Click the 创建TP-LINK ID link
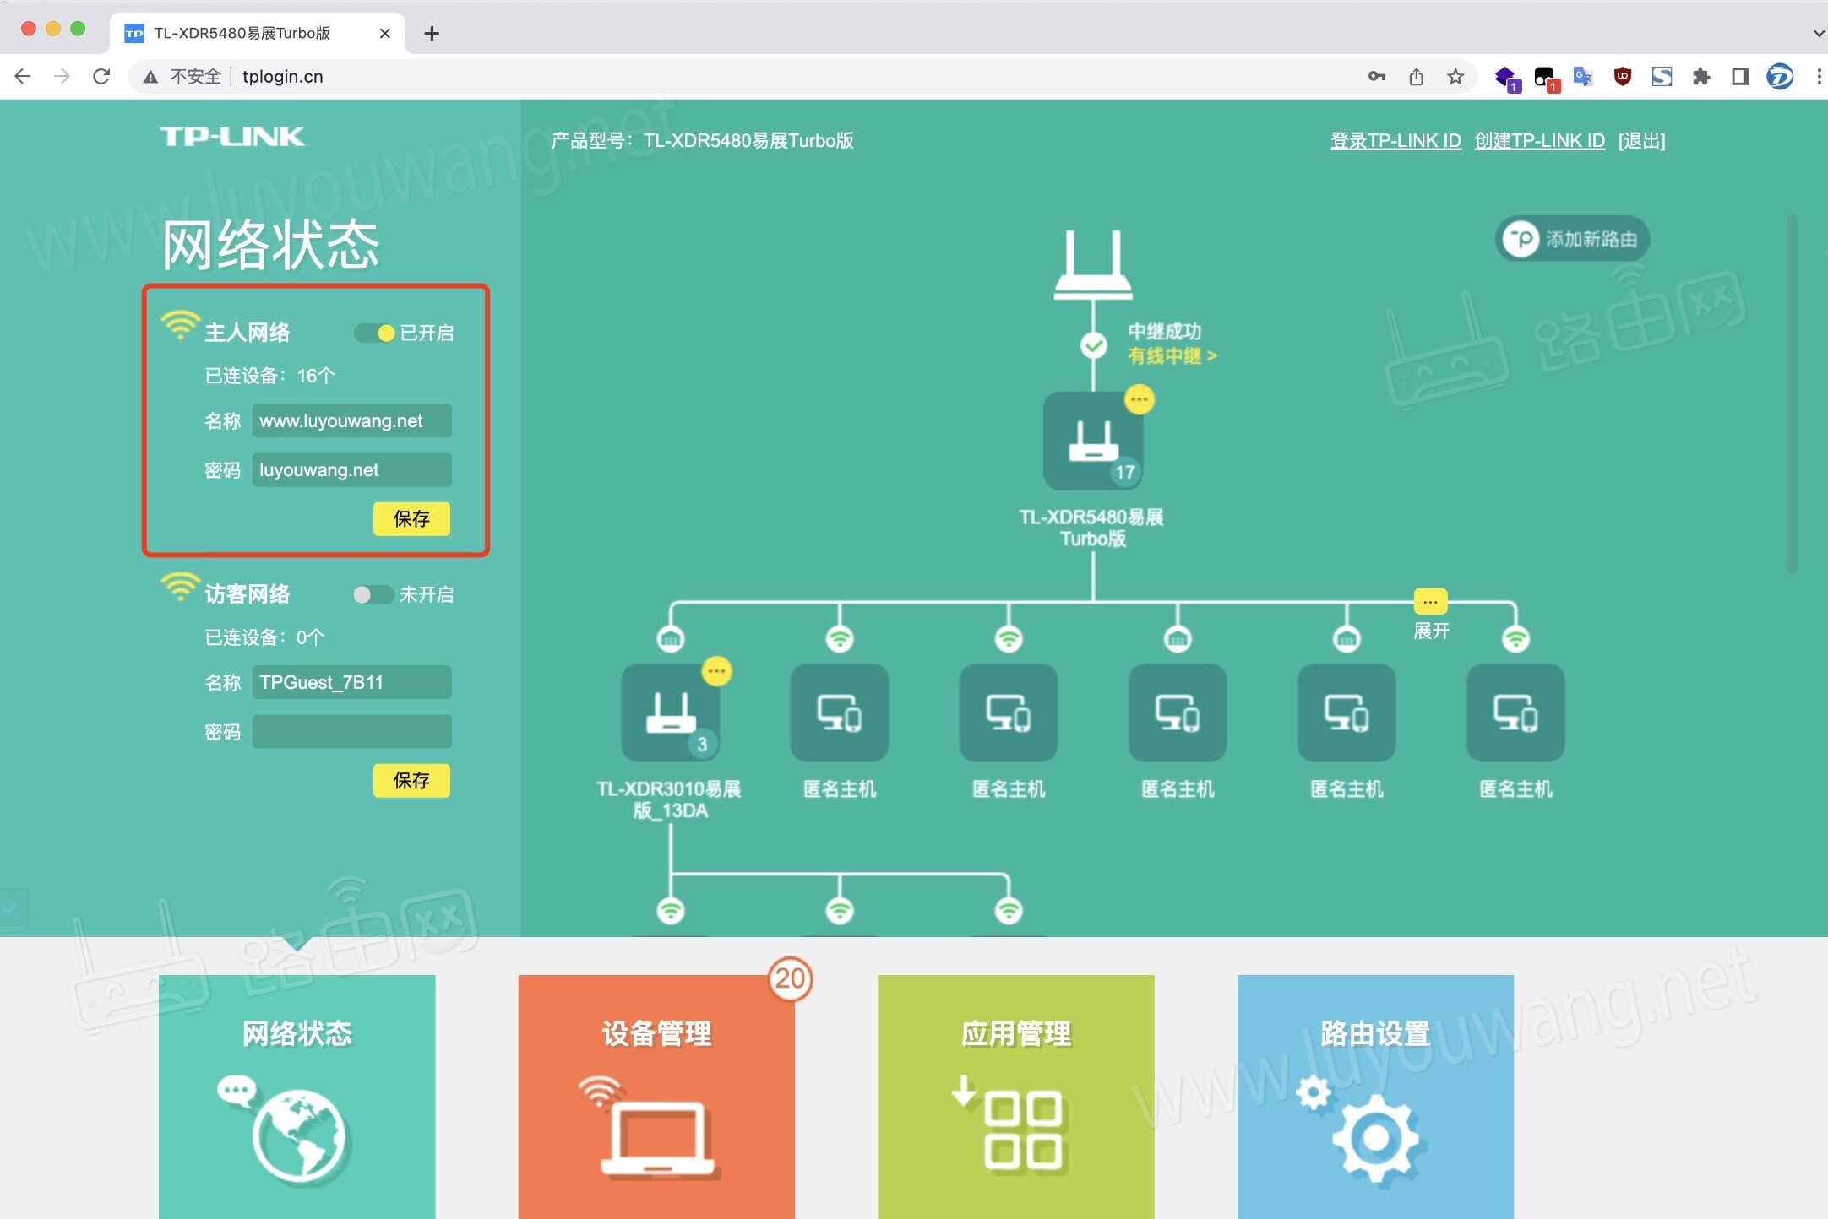This screenshot has width=1828, height=1219. tap(1538, 140)
